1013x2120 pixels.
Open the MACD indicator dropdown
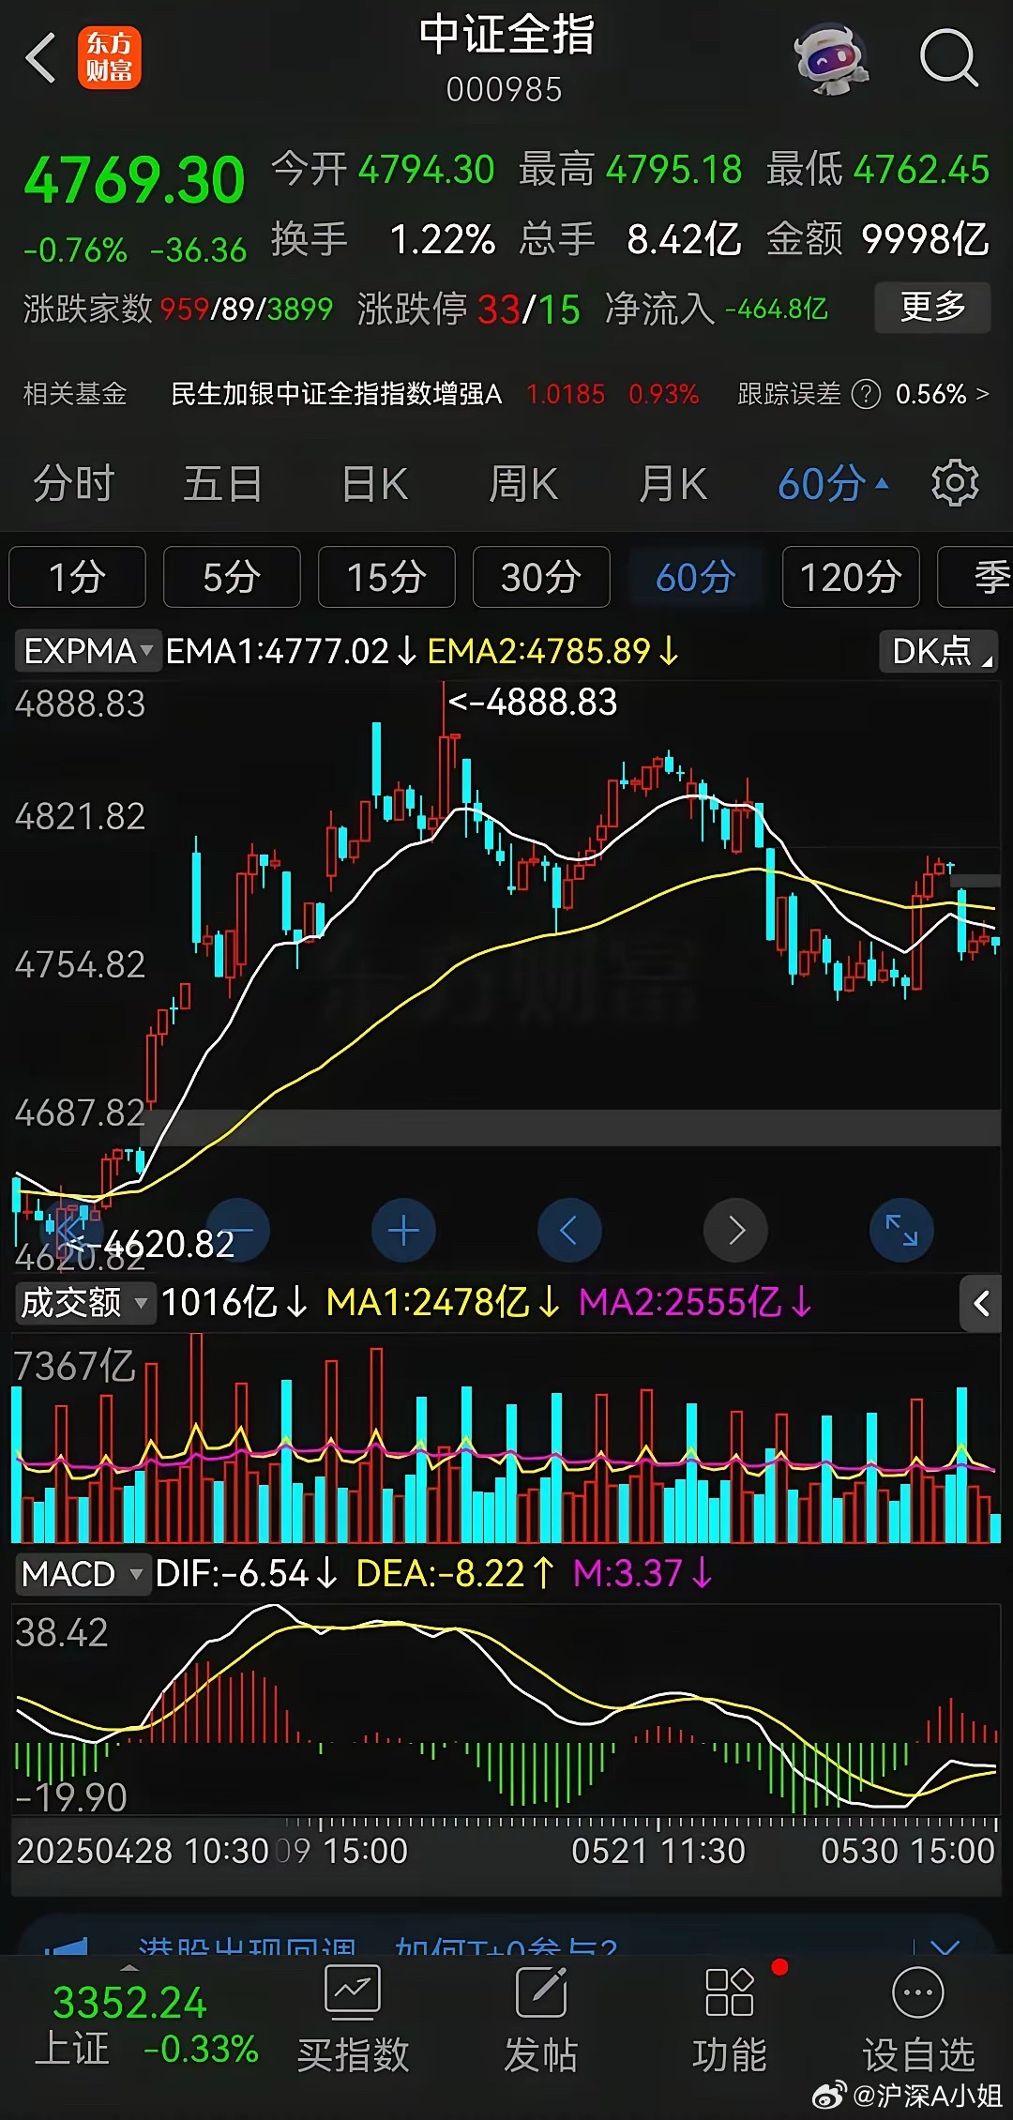click(x=83, y=1573)
